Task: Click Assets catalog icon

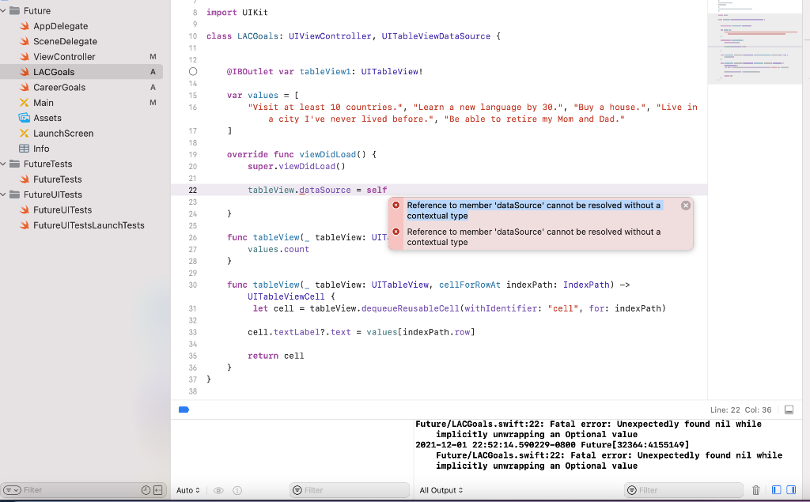Action: 25,118
